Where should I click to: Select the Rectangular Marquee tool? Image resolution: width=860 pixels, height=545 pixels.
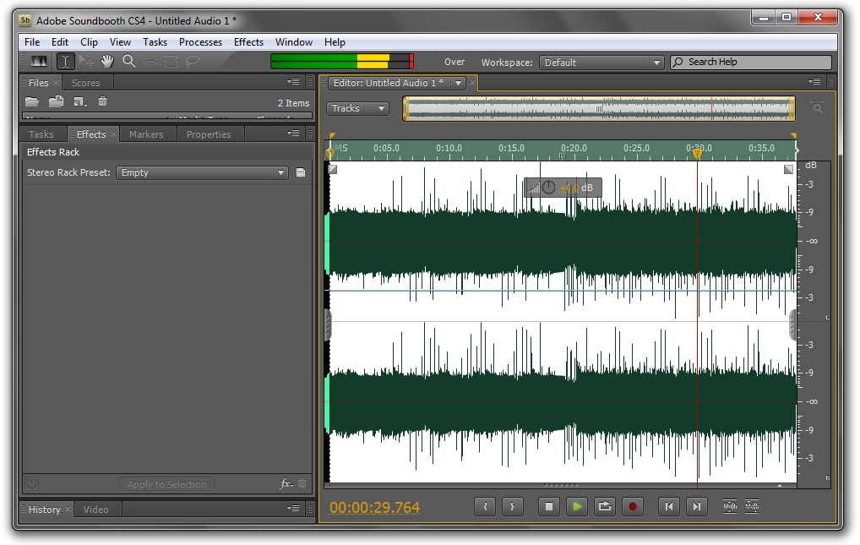(171, 62)
